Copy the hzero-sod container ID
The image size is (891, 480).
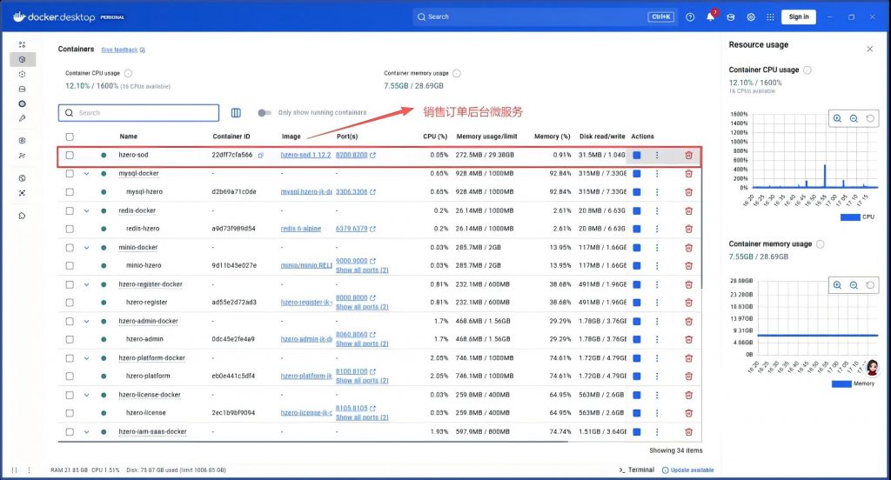tap(260, 156)
